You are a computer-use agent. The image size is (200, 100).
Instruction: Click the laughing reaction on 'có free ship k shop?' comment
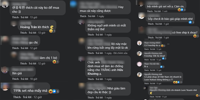coord(195,36)
